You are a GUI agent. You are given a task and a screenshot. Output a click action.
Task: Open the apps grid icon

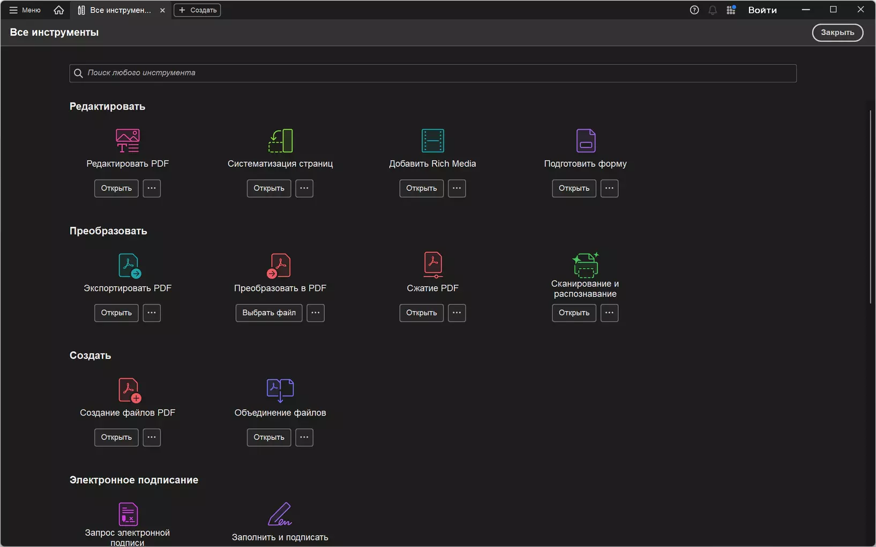coord(731,10)
